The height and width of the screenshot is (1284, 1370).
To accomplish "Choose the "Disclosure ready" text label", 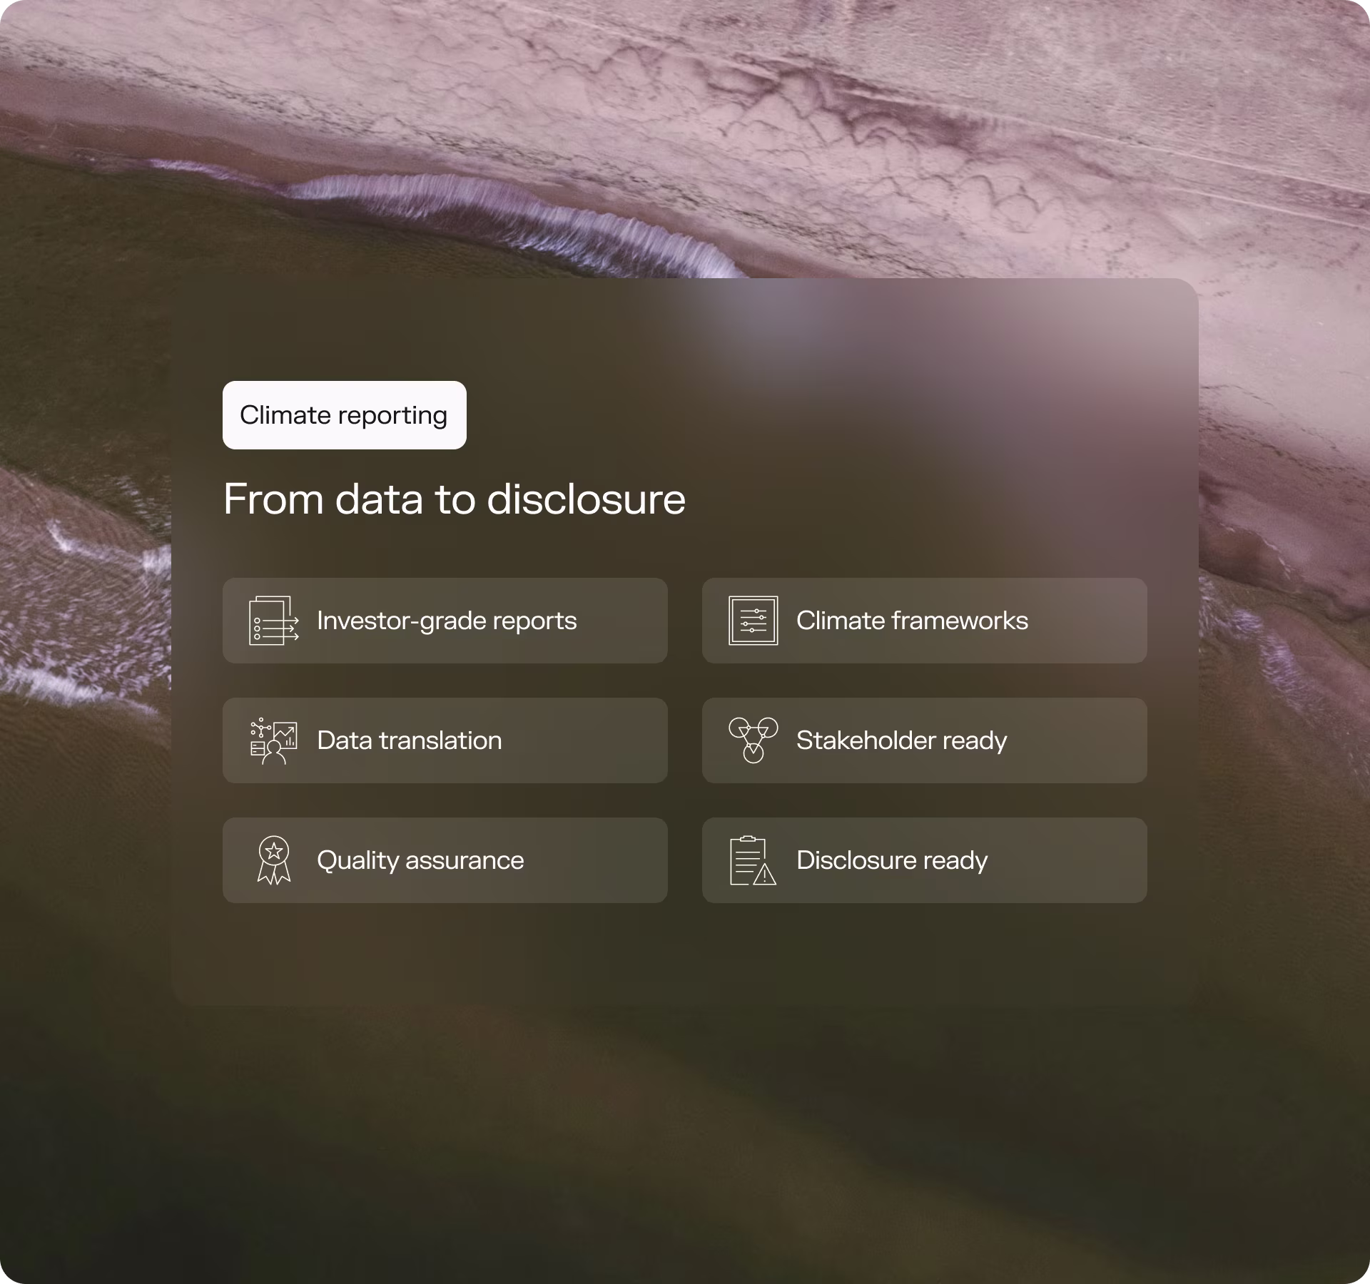I will pos(892,860).
